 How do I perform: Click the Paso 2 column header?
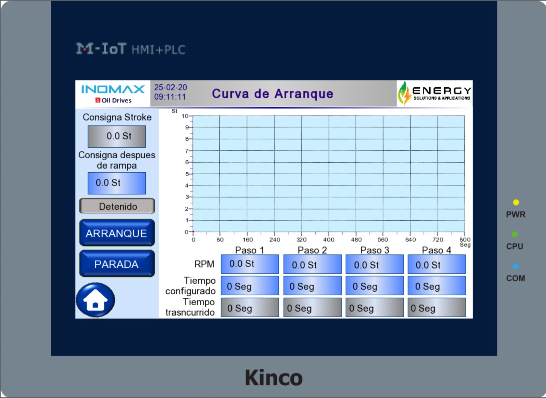click(x=312, y=250)
